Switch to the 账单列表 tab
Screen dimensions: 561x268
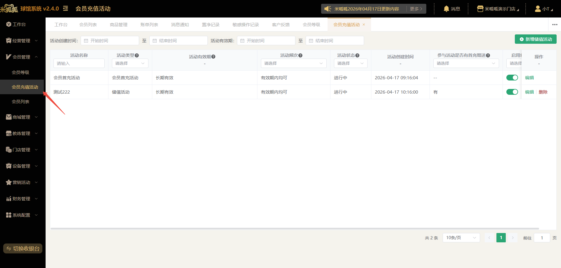coord(149,24)
